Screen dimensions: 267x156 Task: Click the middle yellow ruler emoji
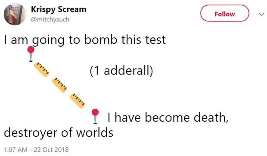tap(59, 85)
